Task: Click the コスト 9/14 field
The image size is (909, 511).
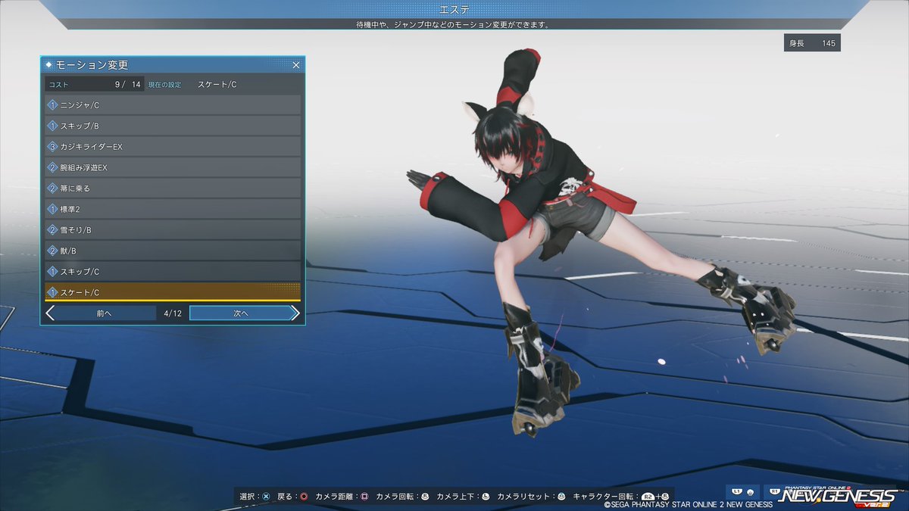Action: (95, 84)
